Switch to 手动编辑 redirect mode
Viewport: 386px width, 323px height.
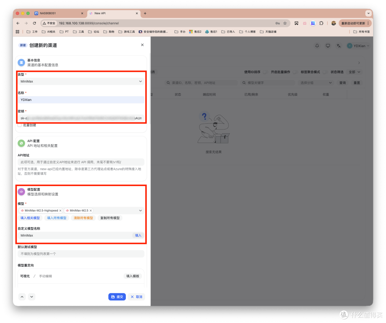[45, 276]
